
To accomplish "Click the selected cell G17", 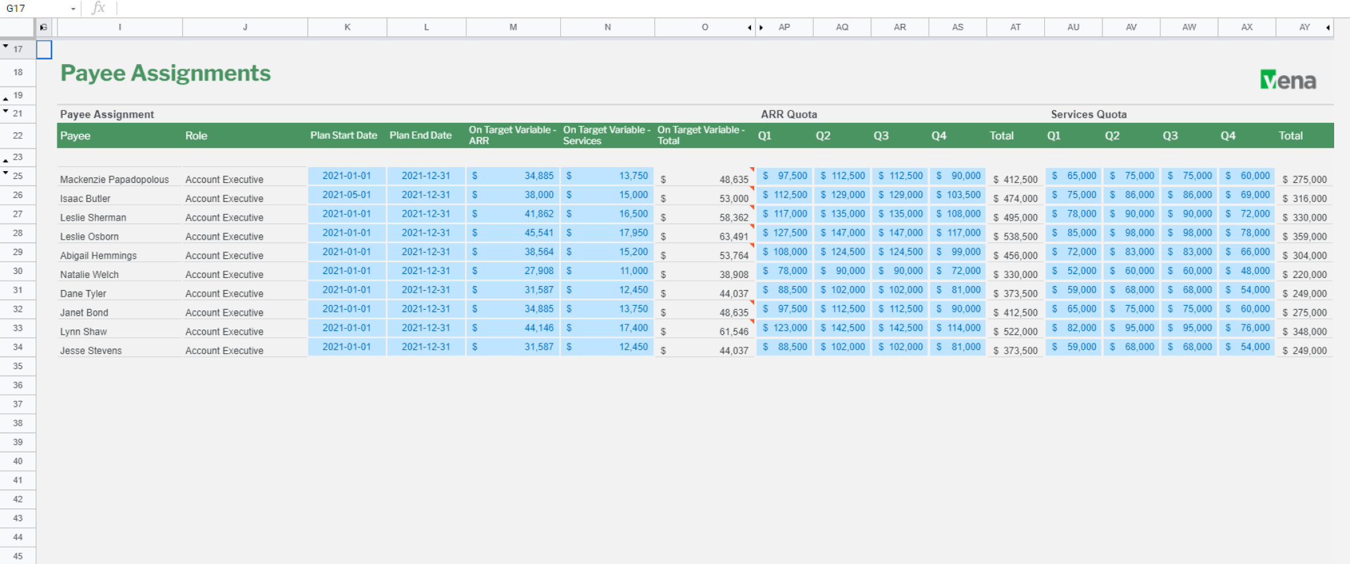I will coord(44,50).
